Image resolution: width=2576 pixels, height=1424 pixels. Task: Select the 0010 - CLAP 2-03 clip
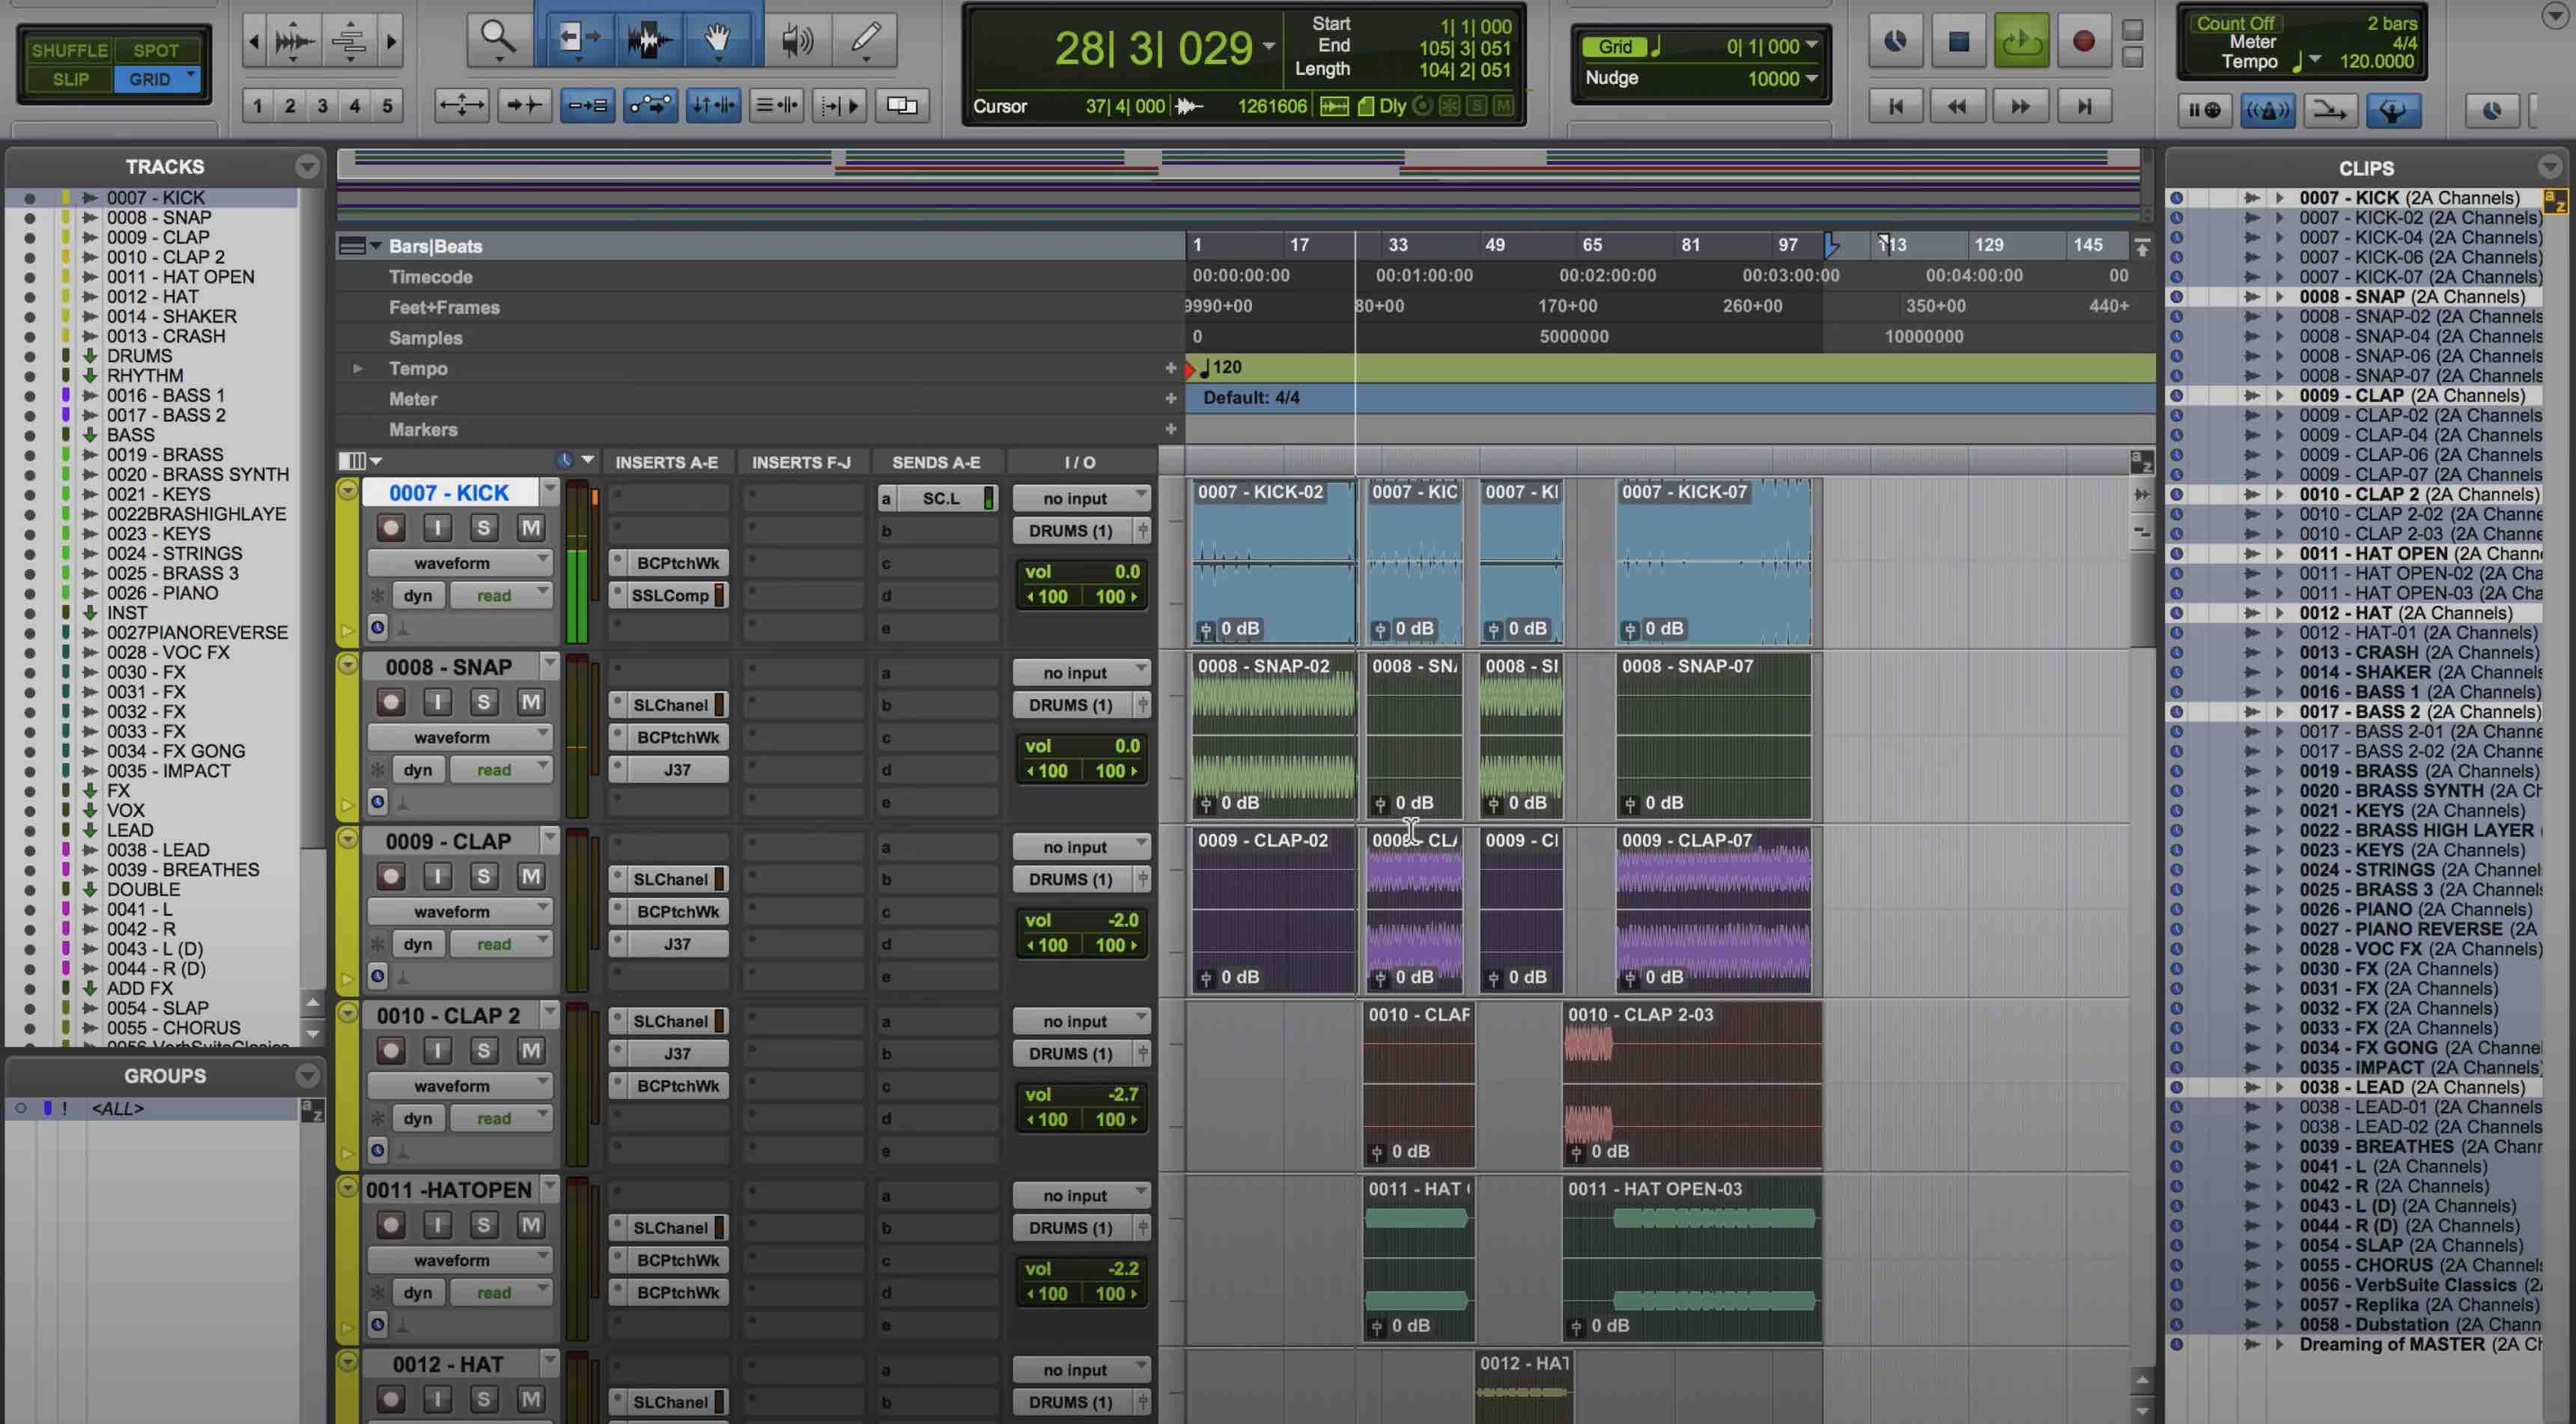tap(1690, 1090)
